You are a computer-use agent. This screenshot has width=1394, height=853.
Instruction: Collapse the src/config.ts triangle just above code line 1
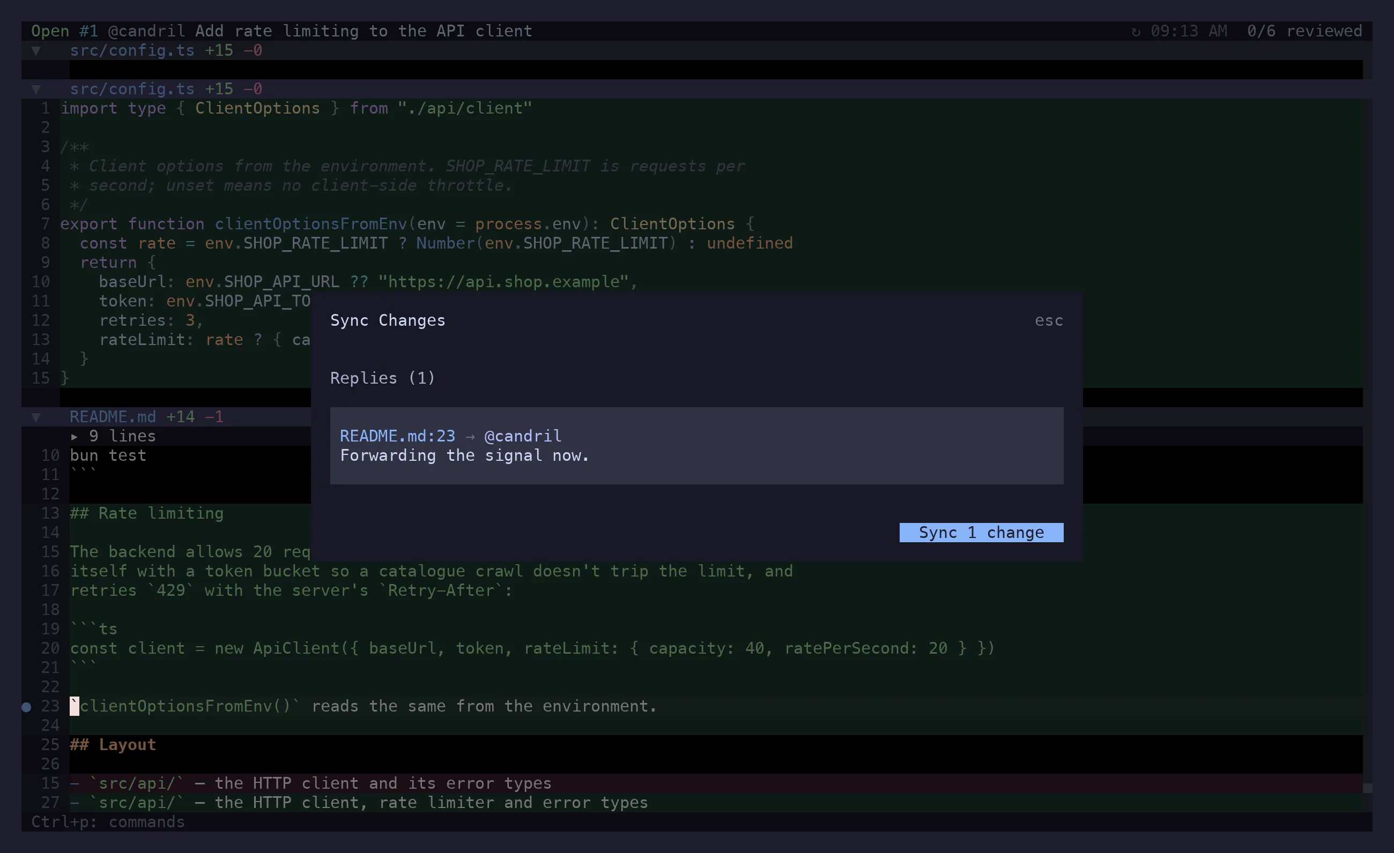click(36, 89)
